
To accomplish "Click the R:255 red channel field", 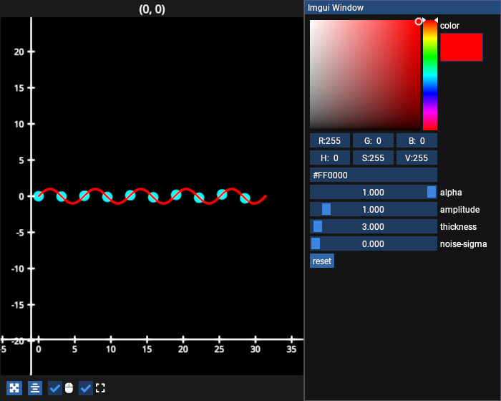I will point(329,140).
